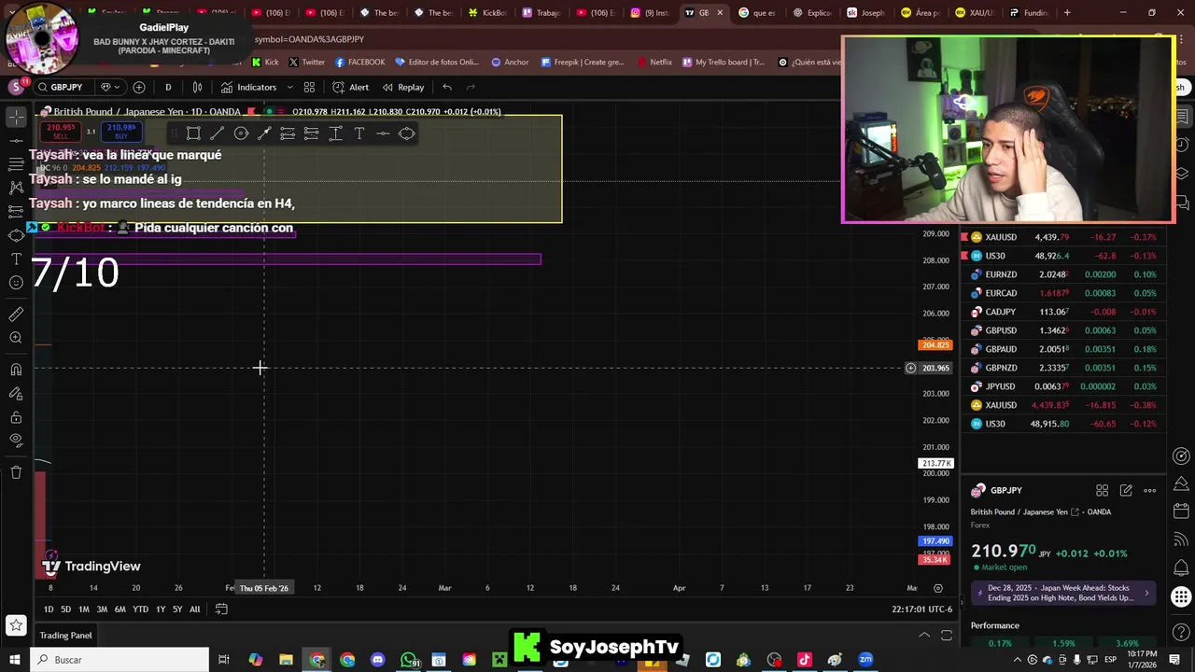The height and width of the screenshot is (672, 1195).
Task: Select EURCAD in the watchlist
Action: pyautogui.click(x=1063, y=293)
